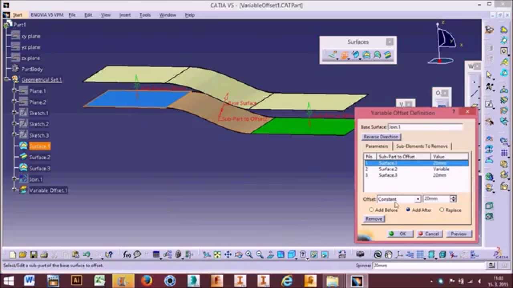Screen dimensions: 513x288
Task: Select the Pan view tool
Action: point(228,254)
